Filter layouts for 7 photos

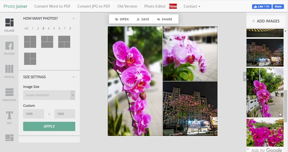65,28
